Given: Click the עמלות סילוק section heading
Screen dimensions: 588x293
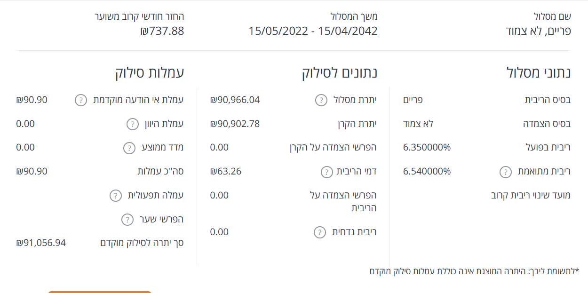Looking at the screenshot, I should click(149, 73).
